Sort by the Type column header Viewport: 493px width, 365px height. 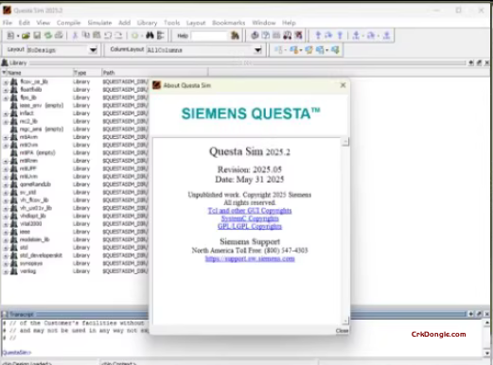87,73
